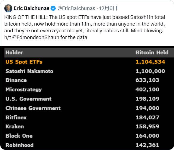The image size is (174, 150).
Task: Click the Chinese Government entry
Action: click(33, 108)
